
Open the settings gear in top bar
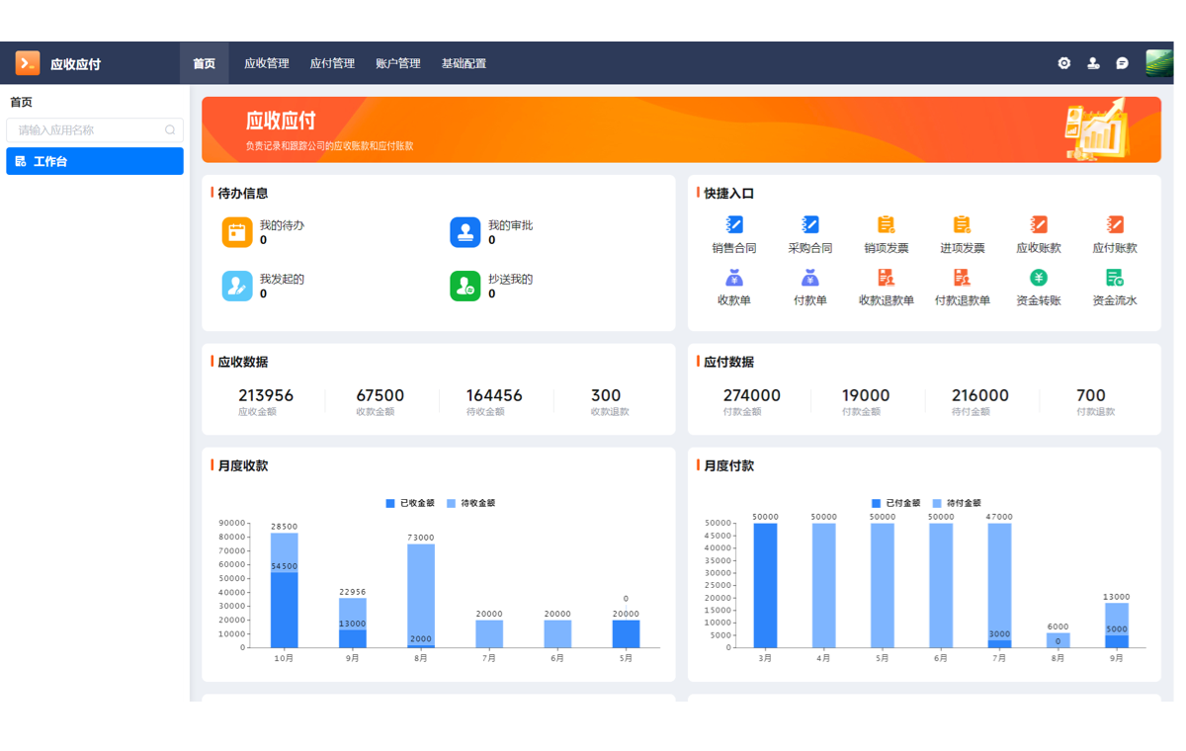pos(1063,62)
